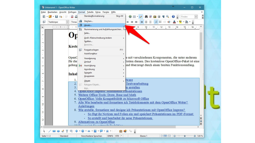Image resolution: width=255 pixels, height=143 pixels.
Task: Toggle the Show Draw Functions pencil icon
Action: pos(141,16)
